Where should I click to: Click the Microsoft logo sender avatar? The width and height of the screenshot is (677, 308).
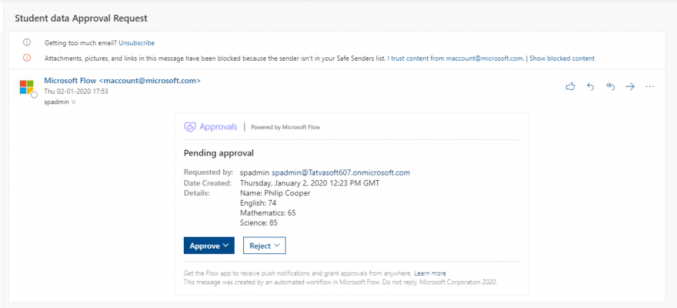point(26,86)
